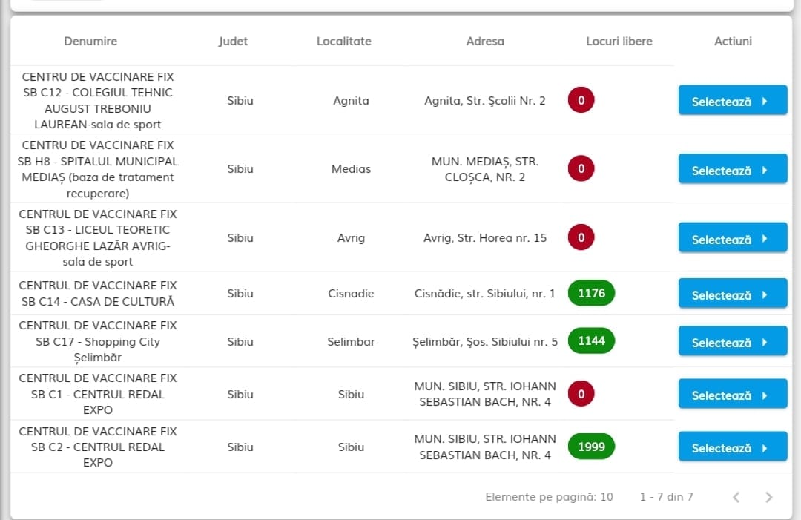Select the Shopping City Șelimbăr center
This screenshot has width=801, height=520.
coord(733,342)
